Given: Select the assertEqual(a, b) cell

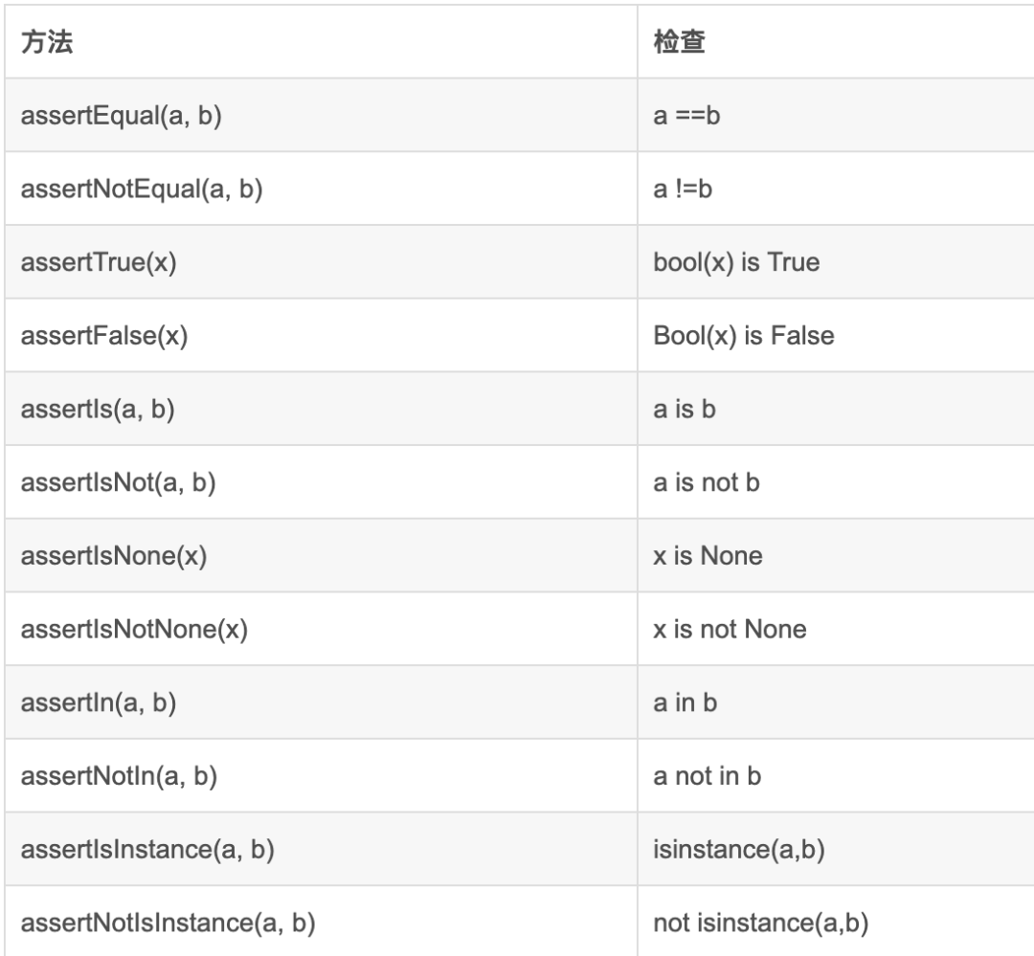Looking at the screenshot, I should pyautogui.click(x=321, y=116).
